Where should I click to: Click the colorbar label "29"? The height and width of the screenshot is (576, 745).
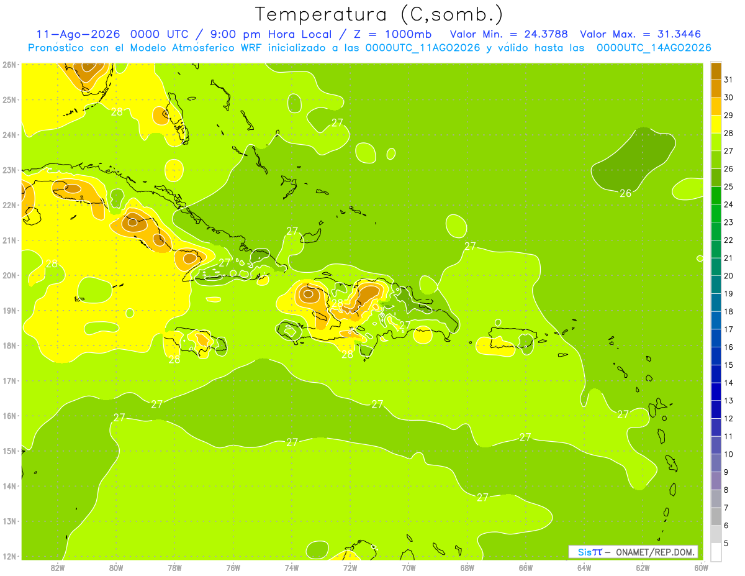point(729,115)
